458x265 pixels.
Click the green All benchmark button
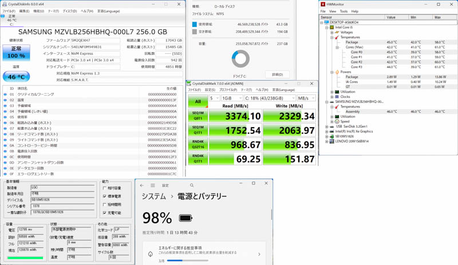click(x=198, y=102)
